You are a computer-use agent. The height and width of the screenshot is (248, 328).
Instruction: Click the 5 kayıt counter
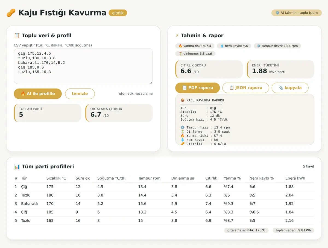pos(309,167)
